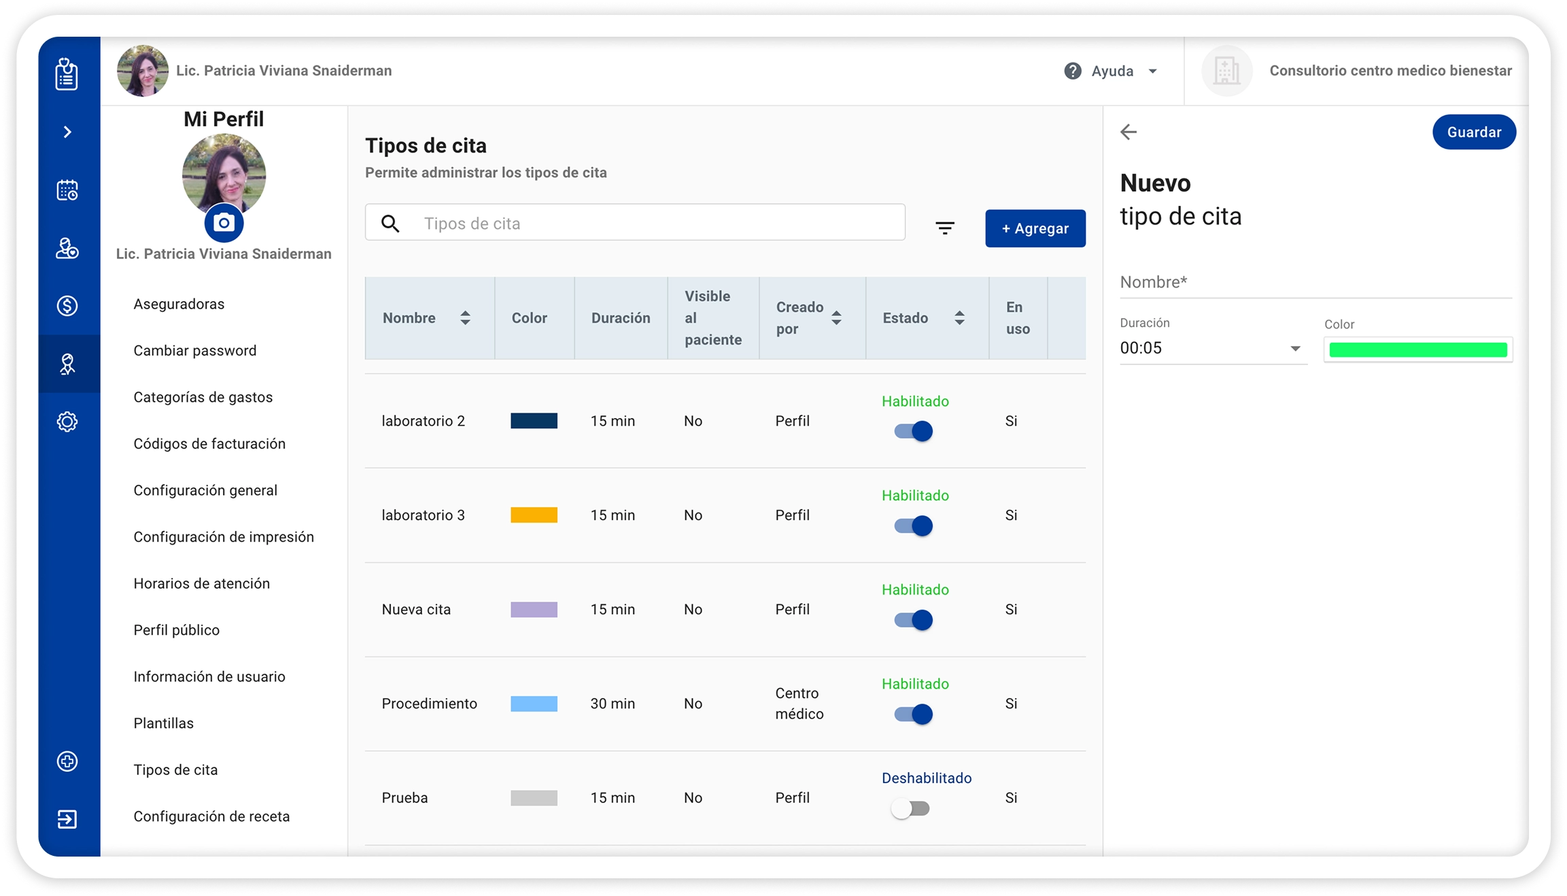Select Plantillas in profile menu
This screenshot has width=1567, height=896.
coord(163,723)
